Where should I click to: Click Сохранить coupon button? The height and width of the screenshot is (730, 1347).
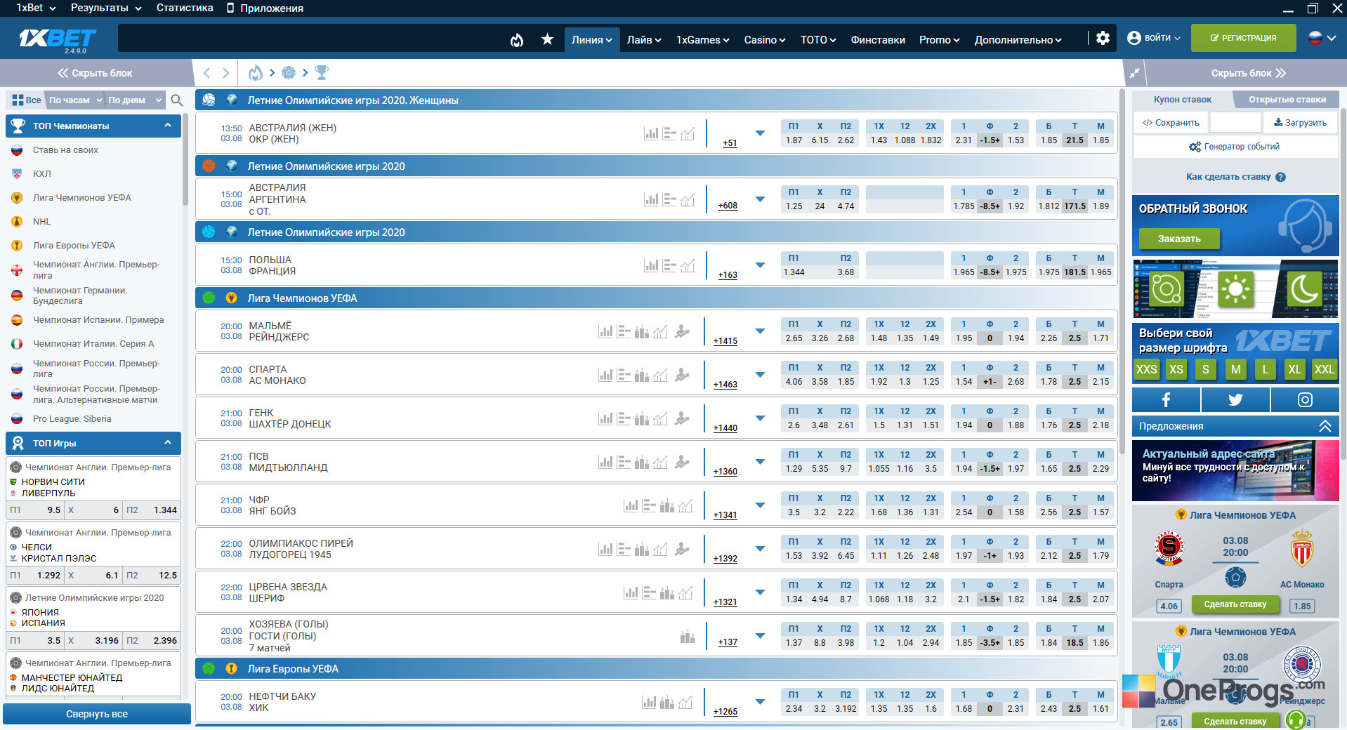[1171, 123]
